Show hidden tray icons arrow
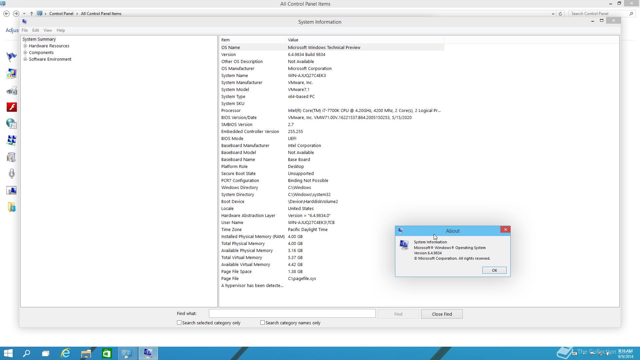Image resolution: width=640 pixels, height=360 pixels. pos(584,354)
